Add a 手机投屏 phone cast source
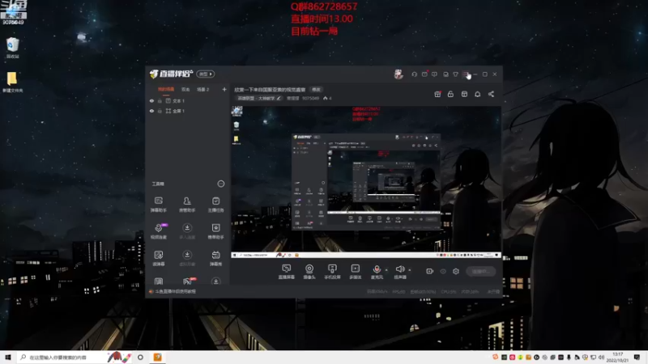Screen dimensions: 648x364 [332, 272]
